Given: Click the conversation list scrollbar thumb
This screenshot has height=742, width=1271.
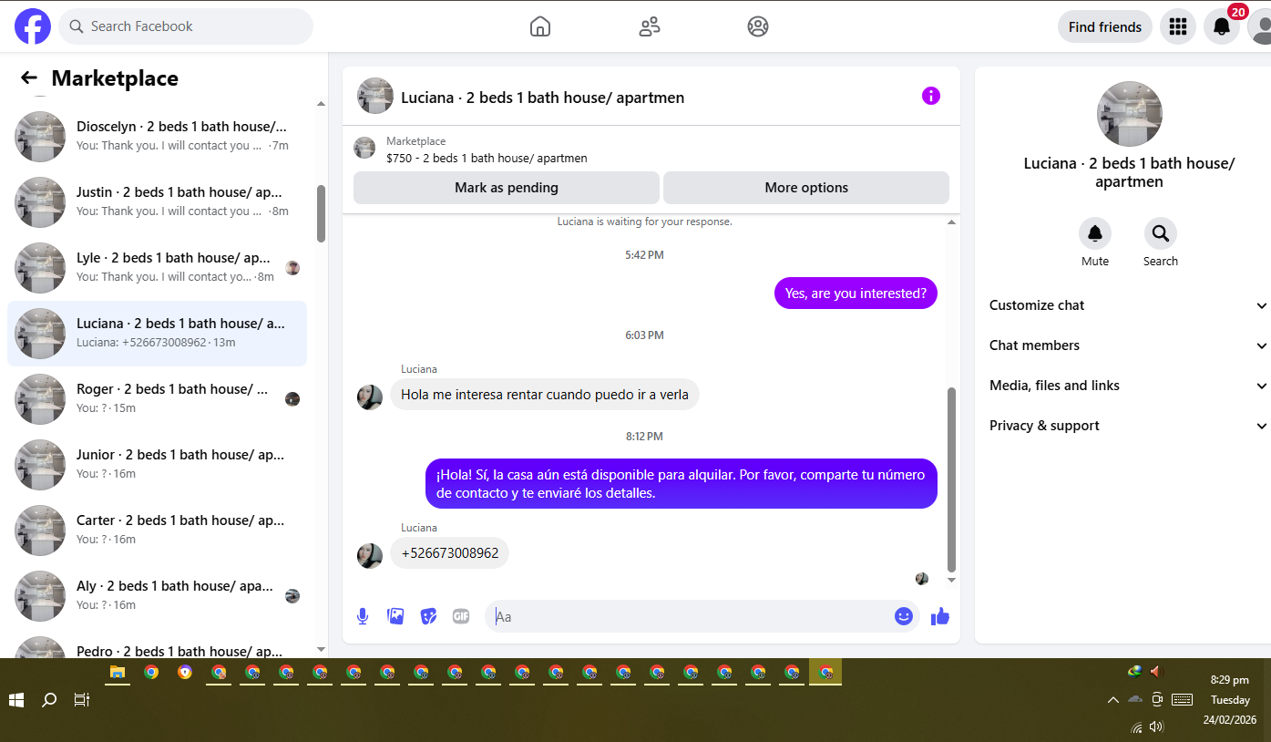Looking at the screenshot, I should (x=321, y=213).
